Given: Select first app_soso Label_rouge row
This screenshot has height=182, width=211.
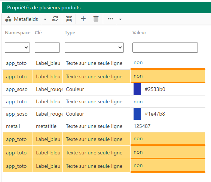Looking at the screenshot, I should pyautogui.click(x=104, y=89).
